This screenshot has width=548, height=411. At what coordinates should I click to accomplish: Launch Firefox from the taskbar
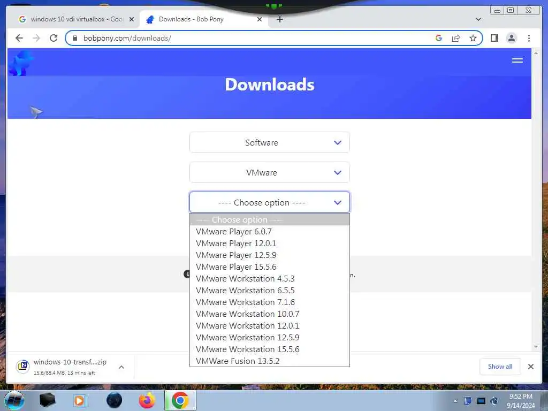coord(147,400)
